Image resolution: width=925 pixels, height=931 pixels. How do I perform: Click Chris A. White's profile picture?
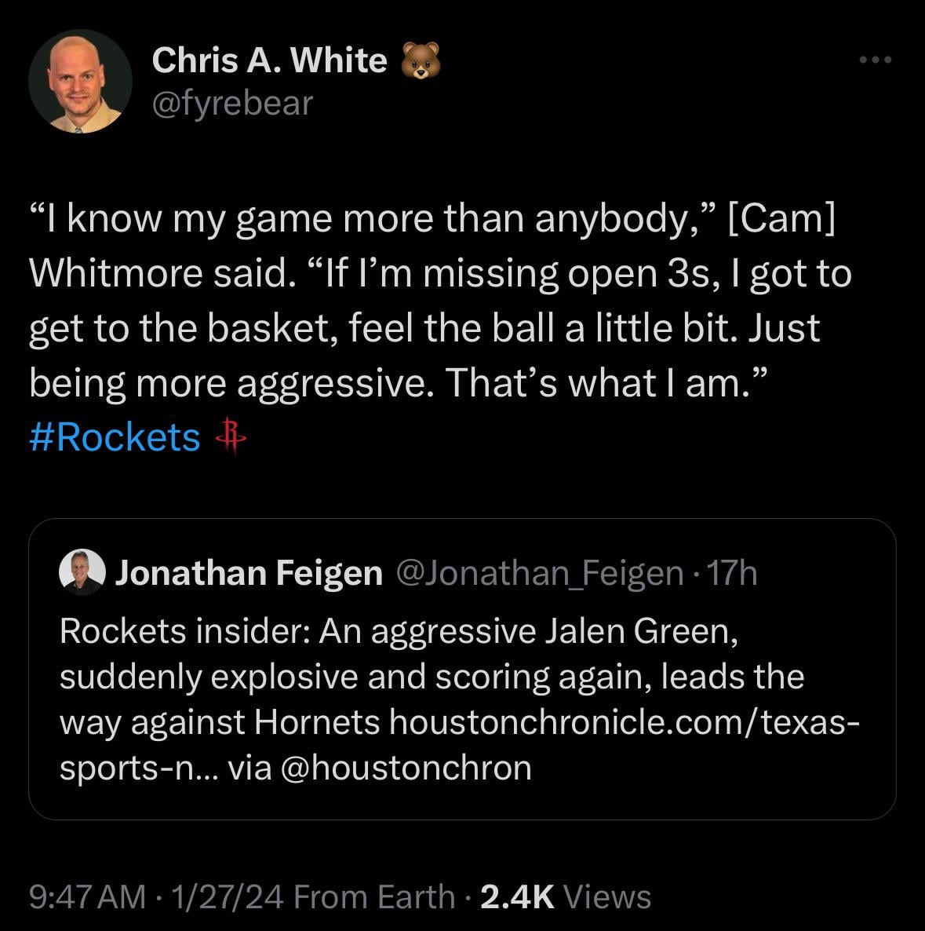coord(79,82)
